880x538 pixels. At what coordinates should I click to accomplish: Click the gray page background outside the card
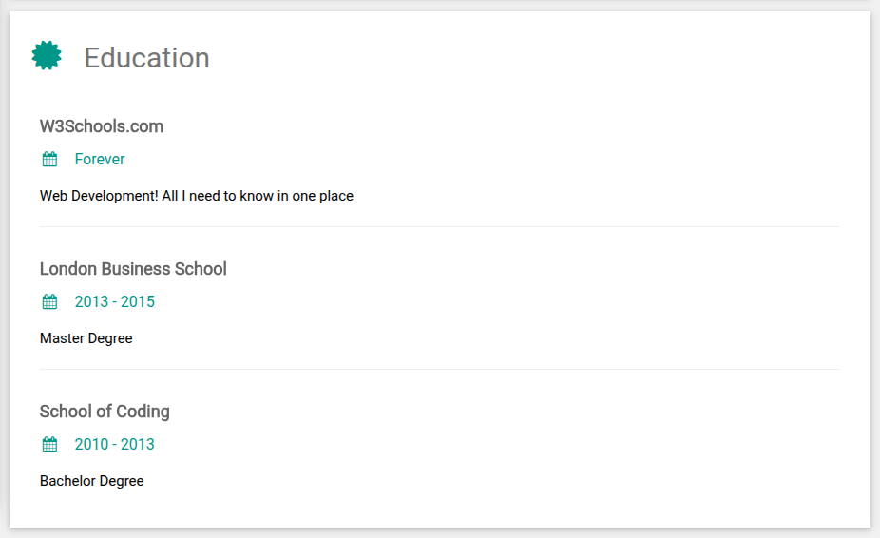coord(875,285)
